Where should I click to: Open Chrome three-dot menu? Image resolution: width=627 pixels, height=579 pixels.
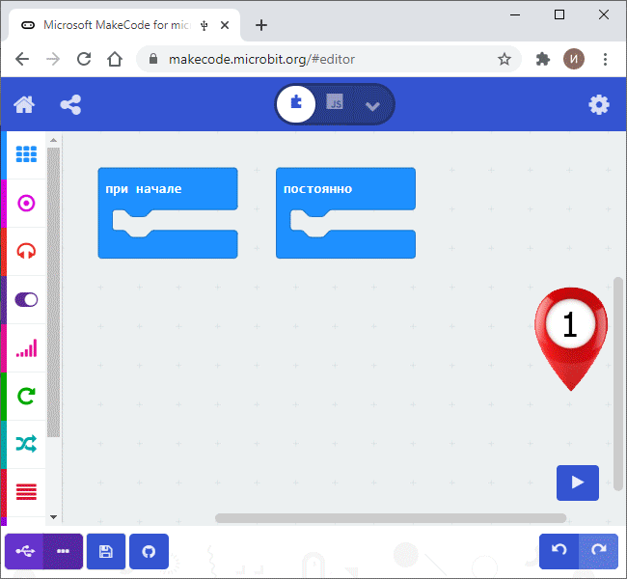coord(605,59)
